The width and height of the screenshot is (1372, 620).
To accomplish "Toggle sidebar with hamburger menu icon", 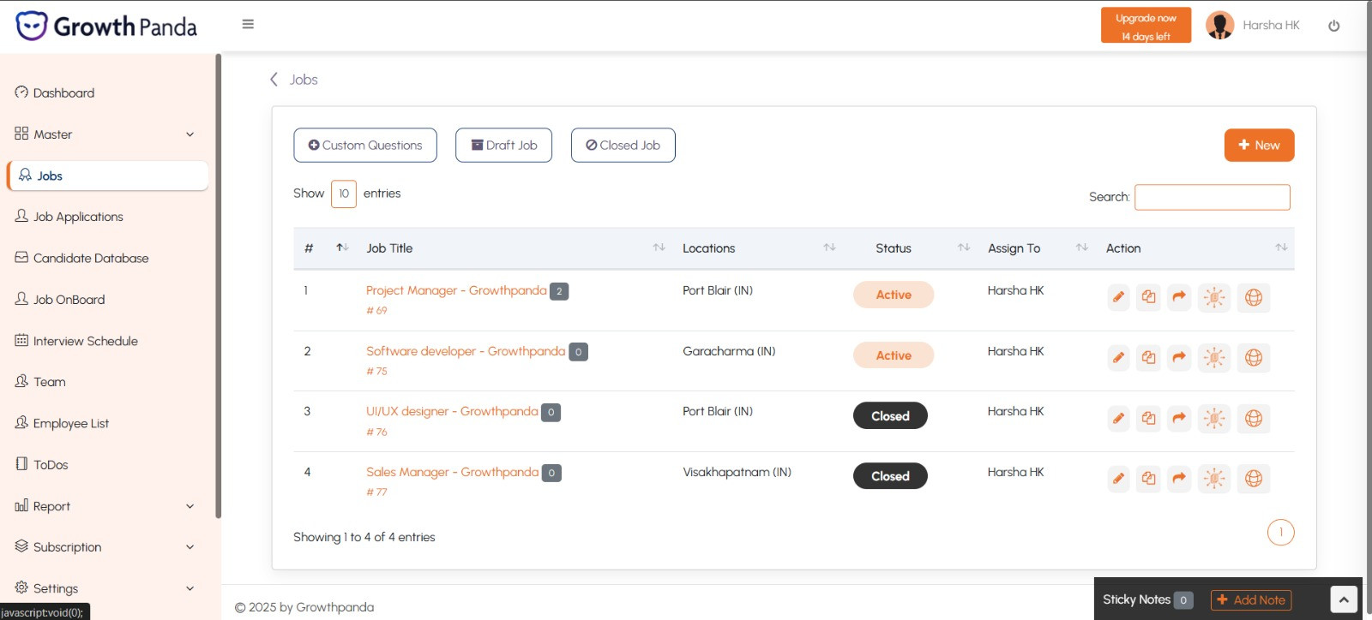I will pyautogui.click(x=248, y=24).
